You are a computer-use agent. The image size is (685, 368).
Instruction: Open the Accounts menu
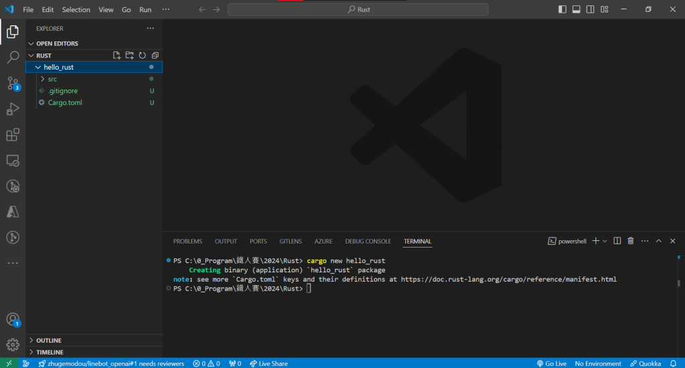(13, 319)
